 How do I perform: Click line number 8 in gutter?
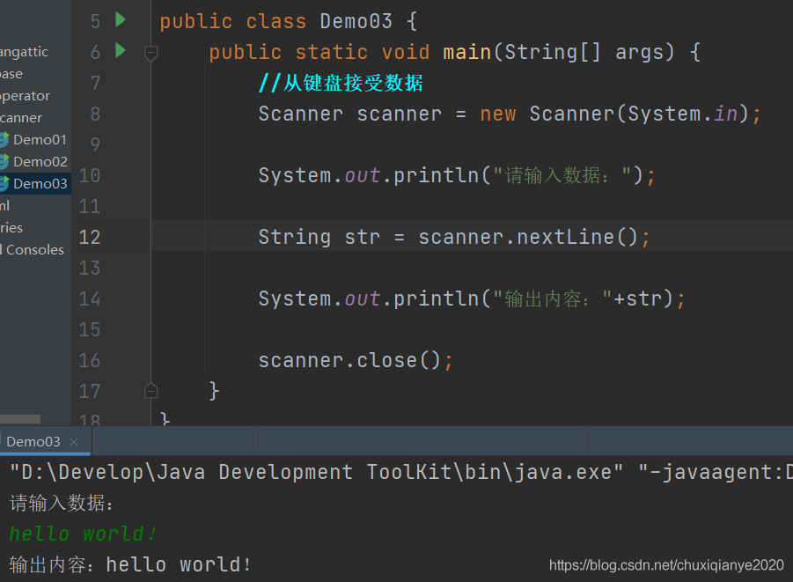coord(95,114)
